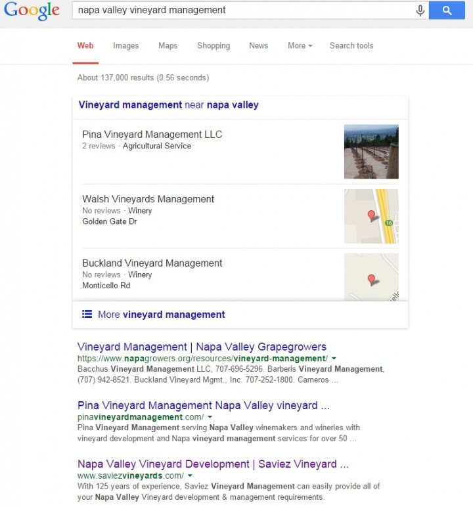Select the Web tab

[85, 45]
